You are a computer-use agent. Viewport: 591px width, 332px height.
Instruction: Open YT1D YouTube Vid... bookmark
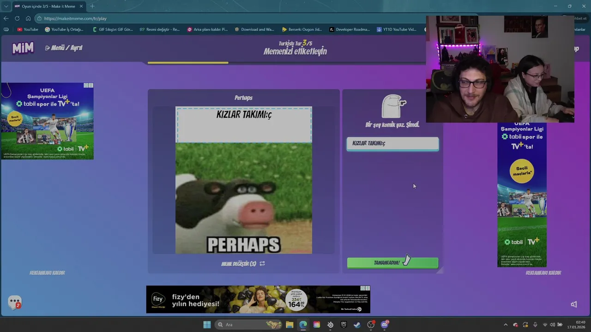click(x=397, y=30)
